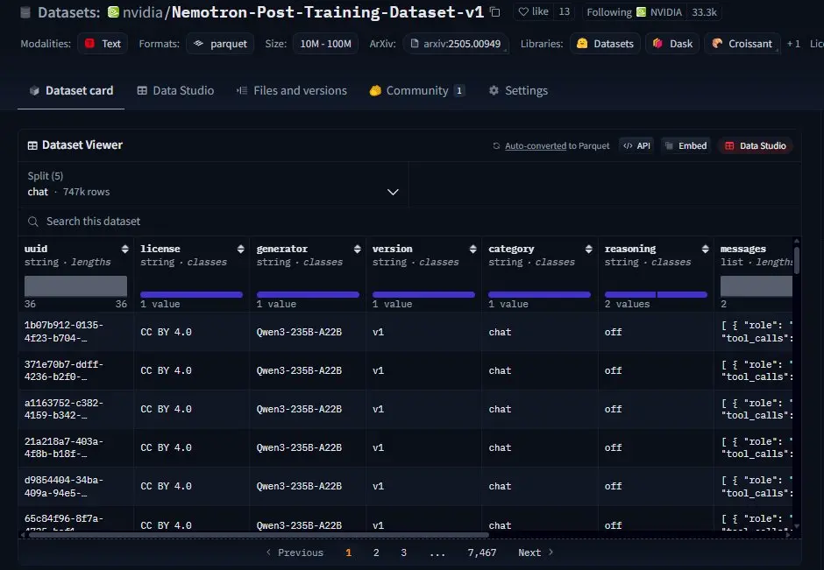Click chat category in the 21a218a7 row
Viewport: 824px width, 570px height.
pyautogui.click(x=500, y=447)
